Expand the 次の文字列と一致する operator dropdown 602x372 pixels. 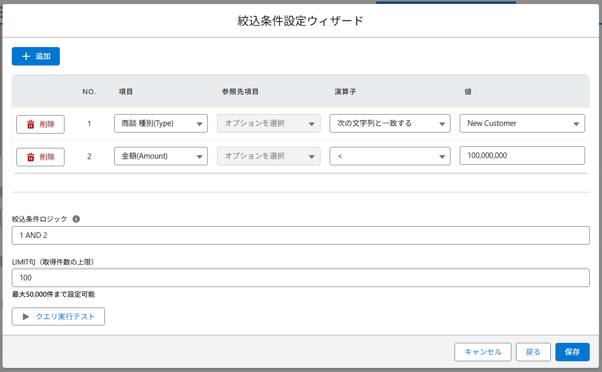coord(390,123)
